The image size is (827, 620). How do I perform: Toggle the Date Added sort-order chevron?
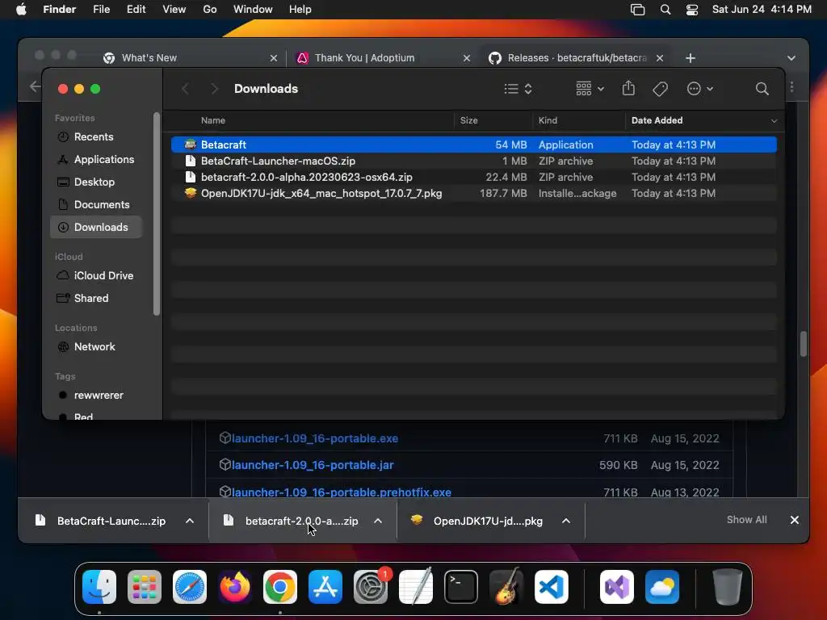[774, 121]
